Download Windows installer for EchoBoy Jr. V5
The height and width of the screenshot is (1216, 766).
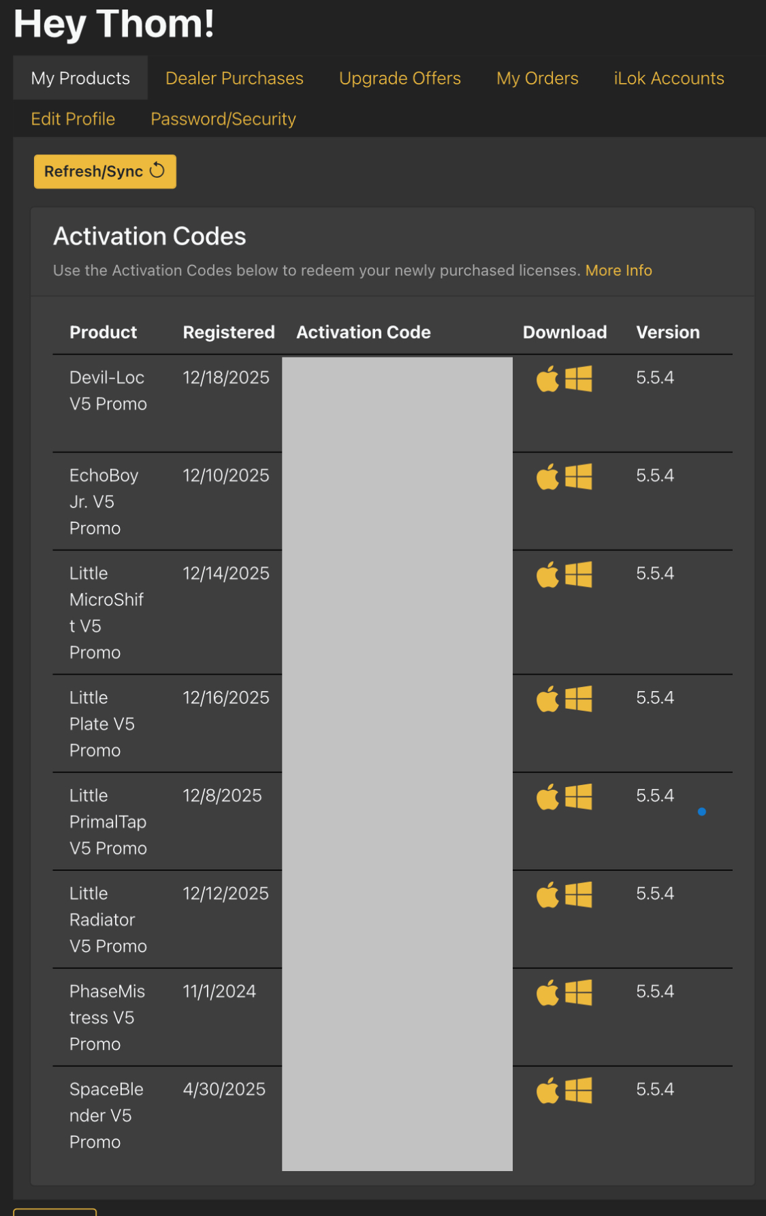point(579,477)
